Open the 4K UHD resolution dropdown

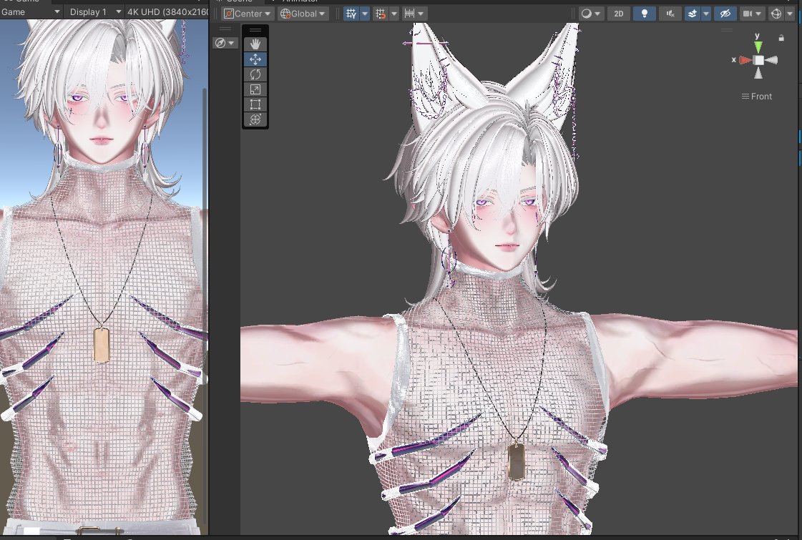pos(167,11)
